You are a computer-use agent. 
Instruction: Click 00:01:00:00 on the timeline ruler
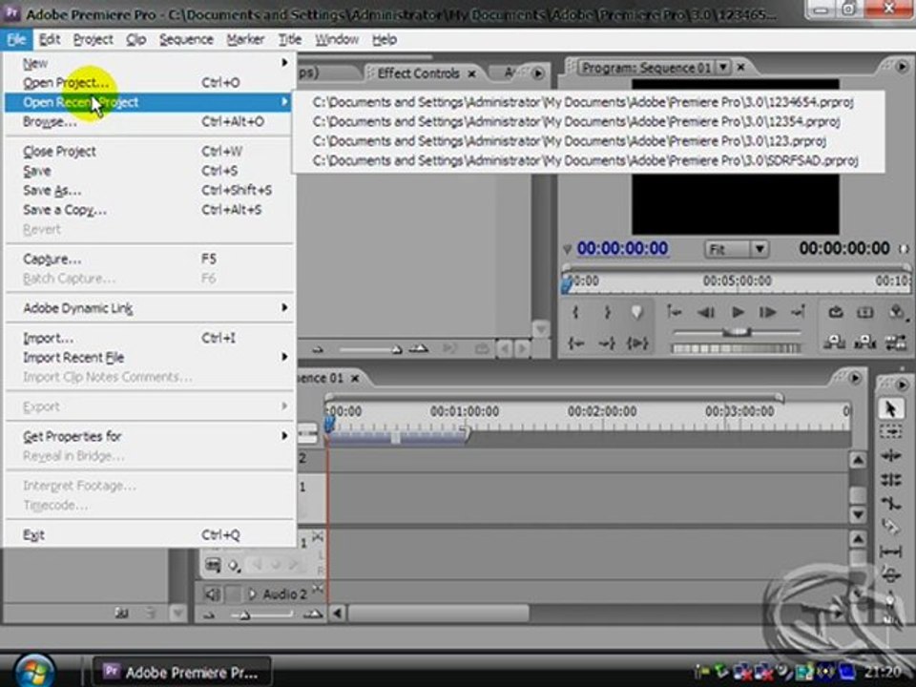tap(465, 411)
